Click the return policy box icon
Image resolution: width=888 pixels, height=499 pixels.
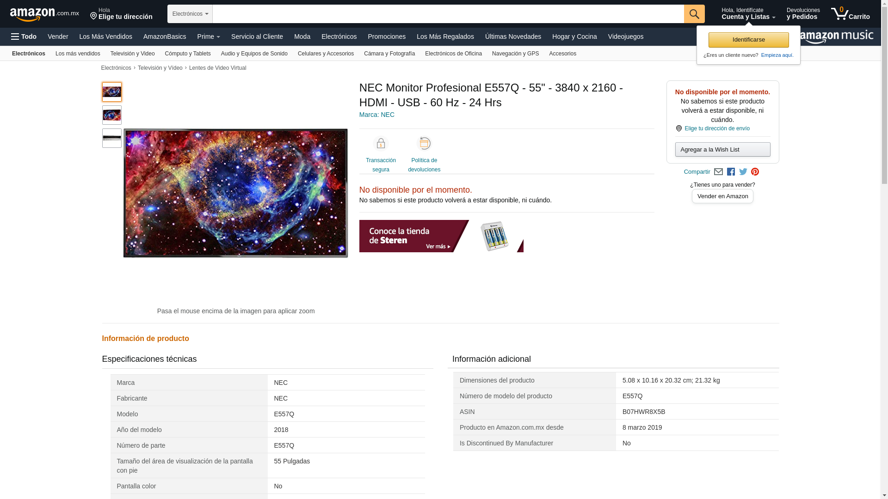click(x=424, y=144)
